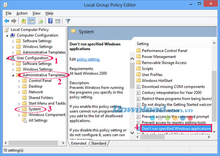Click the Back arrow toolbar icon

[7, 21]
